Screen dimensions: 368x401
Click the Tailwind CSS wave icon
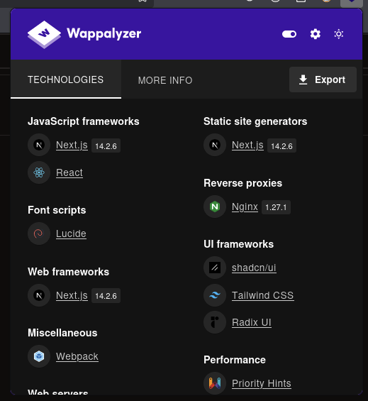[x=215, y=295]
